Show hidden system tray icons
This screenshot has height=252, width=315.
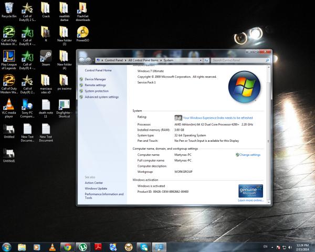pos(271,247)
